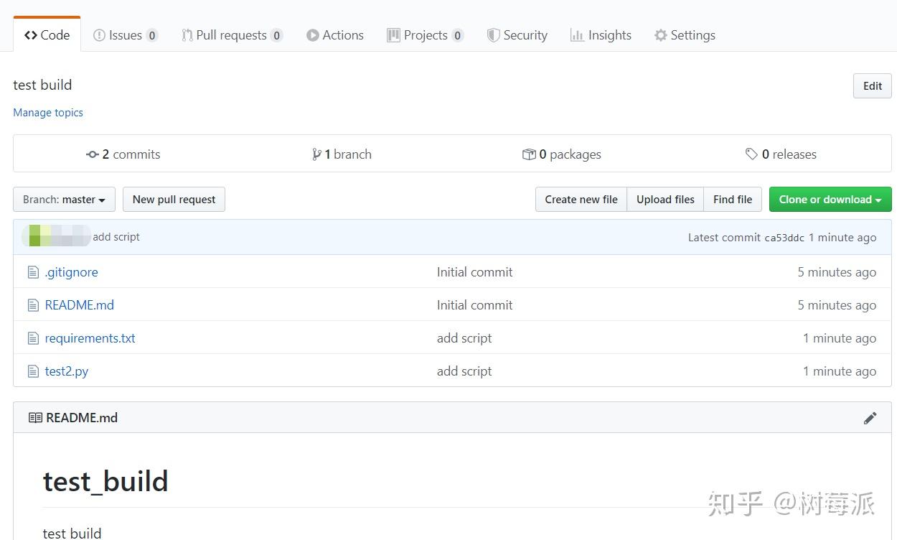897x540 pixels.
Task: Click the book icon next to README.md
Action: coord(35,417)
